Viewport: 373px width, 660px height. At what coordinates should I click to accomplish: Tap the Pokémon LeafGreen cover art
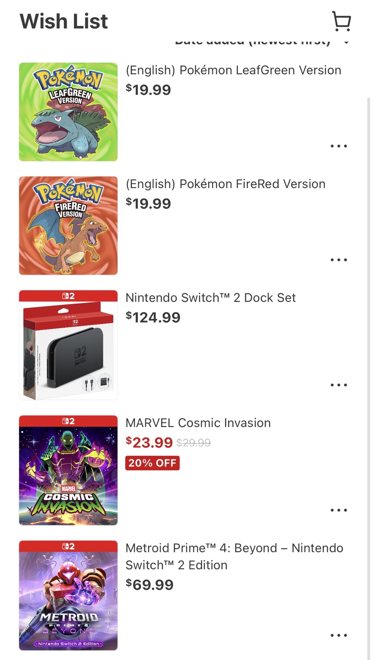(68, 112)
